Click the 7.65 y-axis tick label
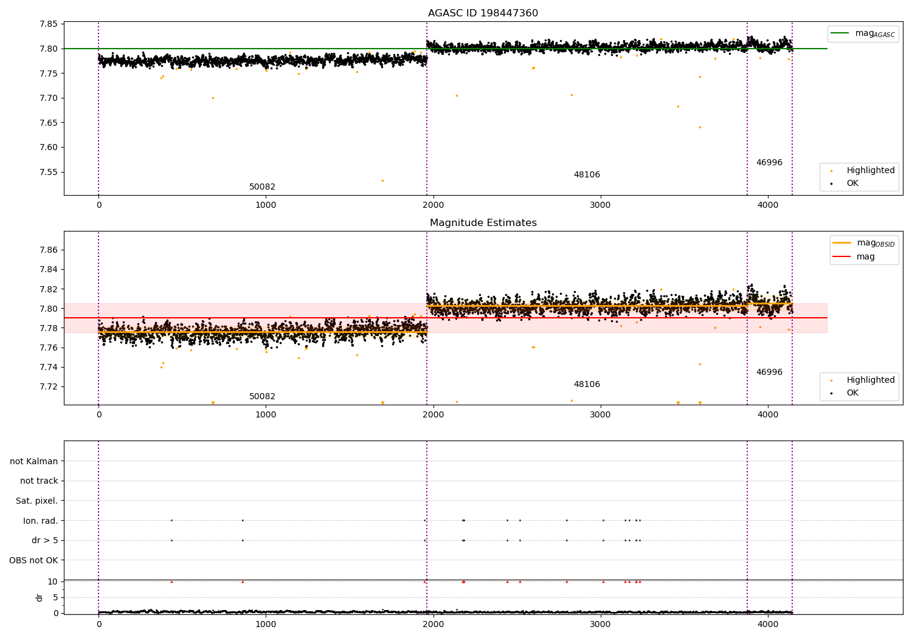The width and height of the screenshot is (912, 638). pos(48,123)
